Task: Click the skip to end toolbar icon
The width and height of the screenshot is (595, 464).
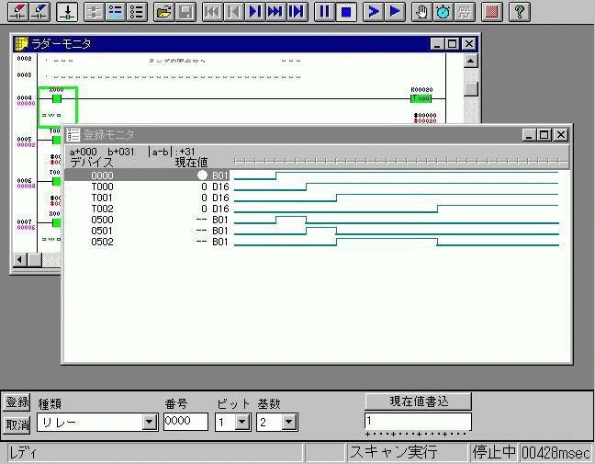Action: (x=297, y=12)
